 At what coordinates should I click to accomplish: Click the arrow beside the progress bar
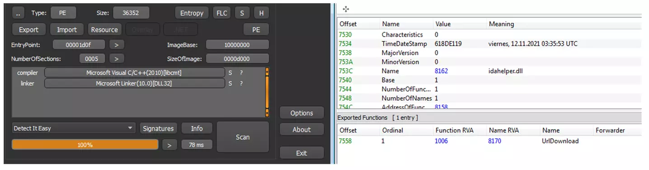(x=169, y=145)
